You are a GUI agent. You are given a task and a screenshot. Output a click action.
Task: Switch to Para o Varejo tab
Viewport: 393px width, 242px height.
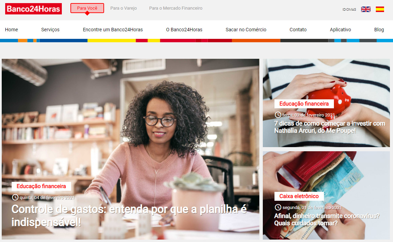click(x=124, y=8)
